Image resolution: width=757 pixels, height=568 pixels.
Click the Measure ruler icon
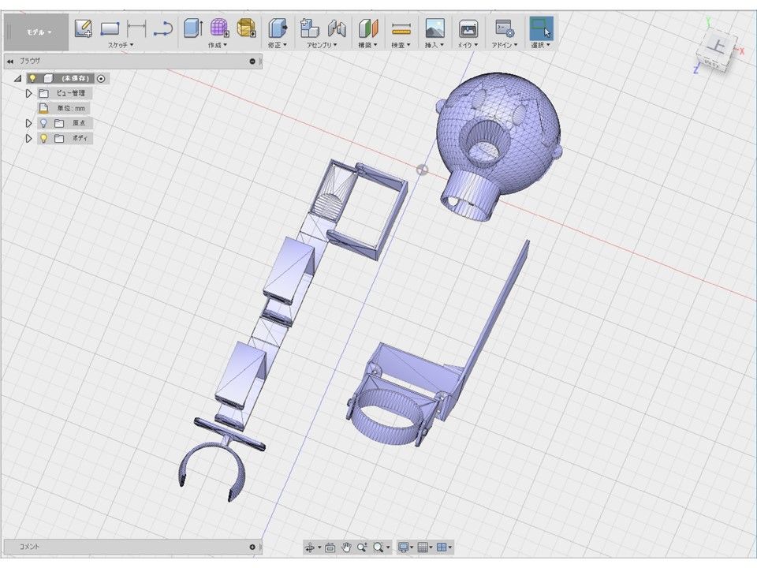click(401, 28)
